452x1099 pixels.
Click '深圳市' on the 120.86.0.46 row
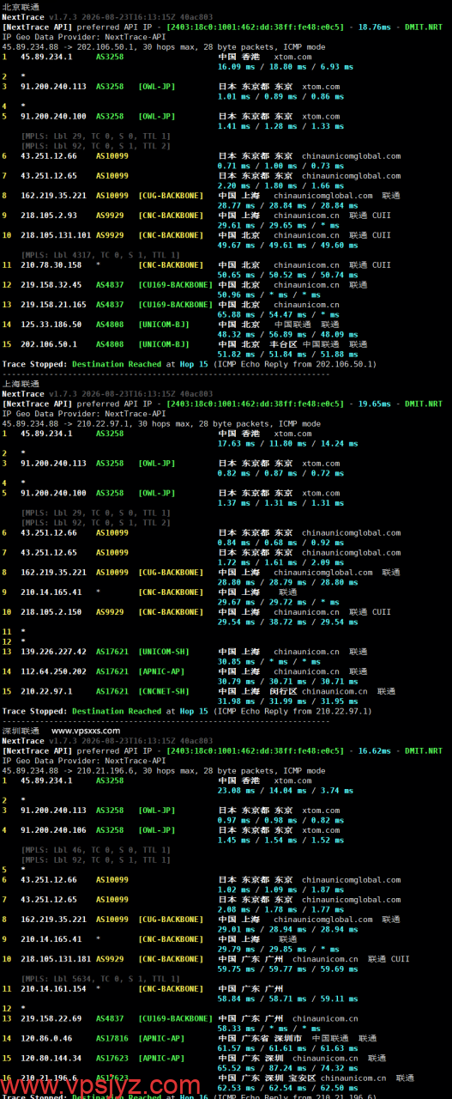(289, 1038)
